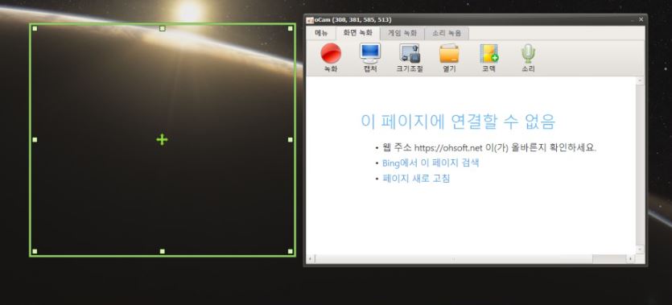Start recording with the red 녹화 button
672x305 pixels.
[x=331, y=57]
